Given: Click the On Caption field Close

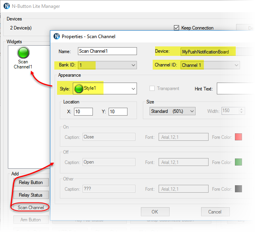Looking at the screenshot, I should tap(109, 137).
